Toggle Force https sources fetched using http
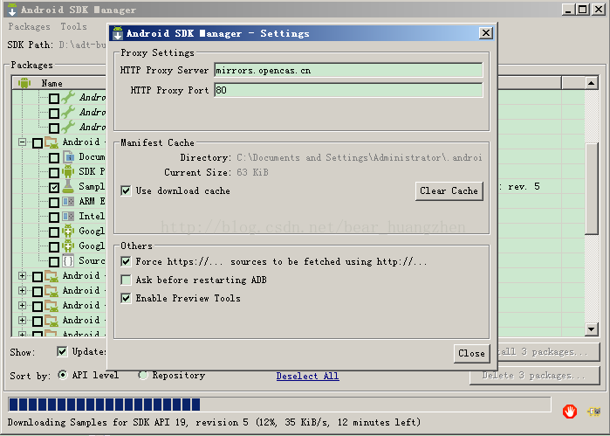Screen dimensions: 610x436 pyautogui.click(x=126, y=261)
